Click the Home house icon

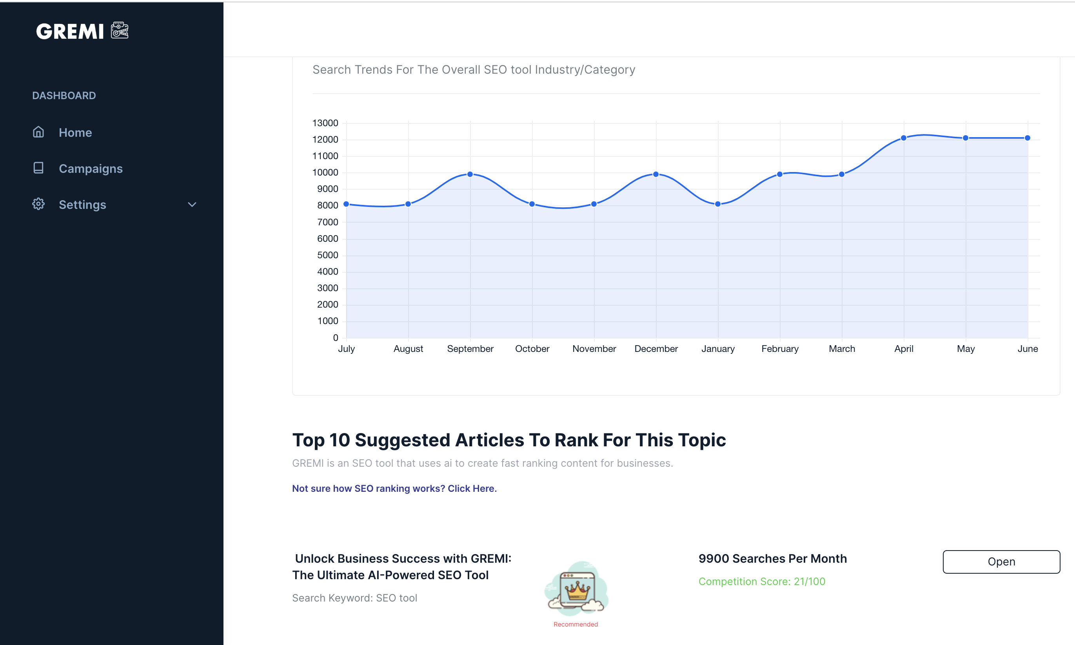[38, 132]
